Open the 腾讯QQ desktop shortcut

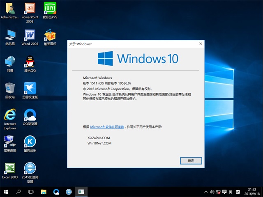pos(30,62)
